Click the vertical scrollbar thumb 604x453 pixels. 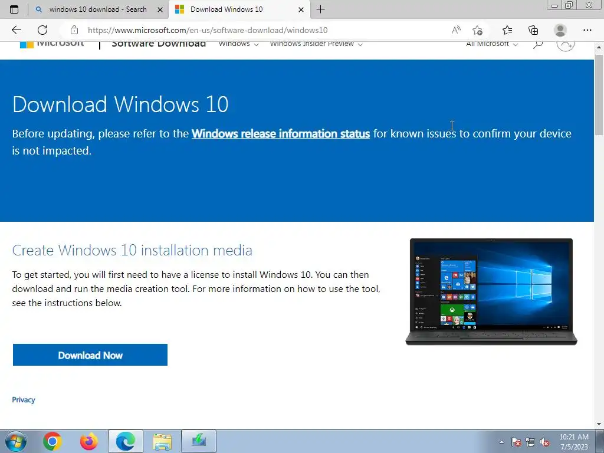click(599, 94)
